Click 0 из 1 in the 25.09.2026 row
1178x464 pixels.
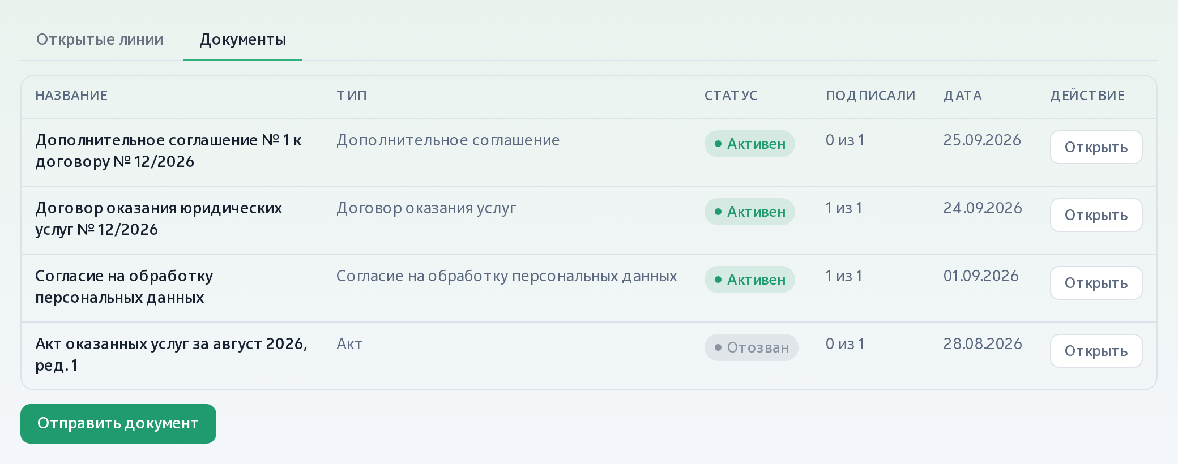coord(845,140)
